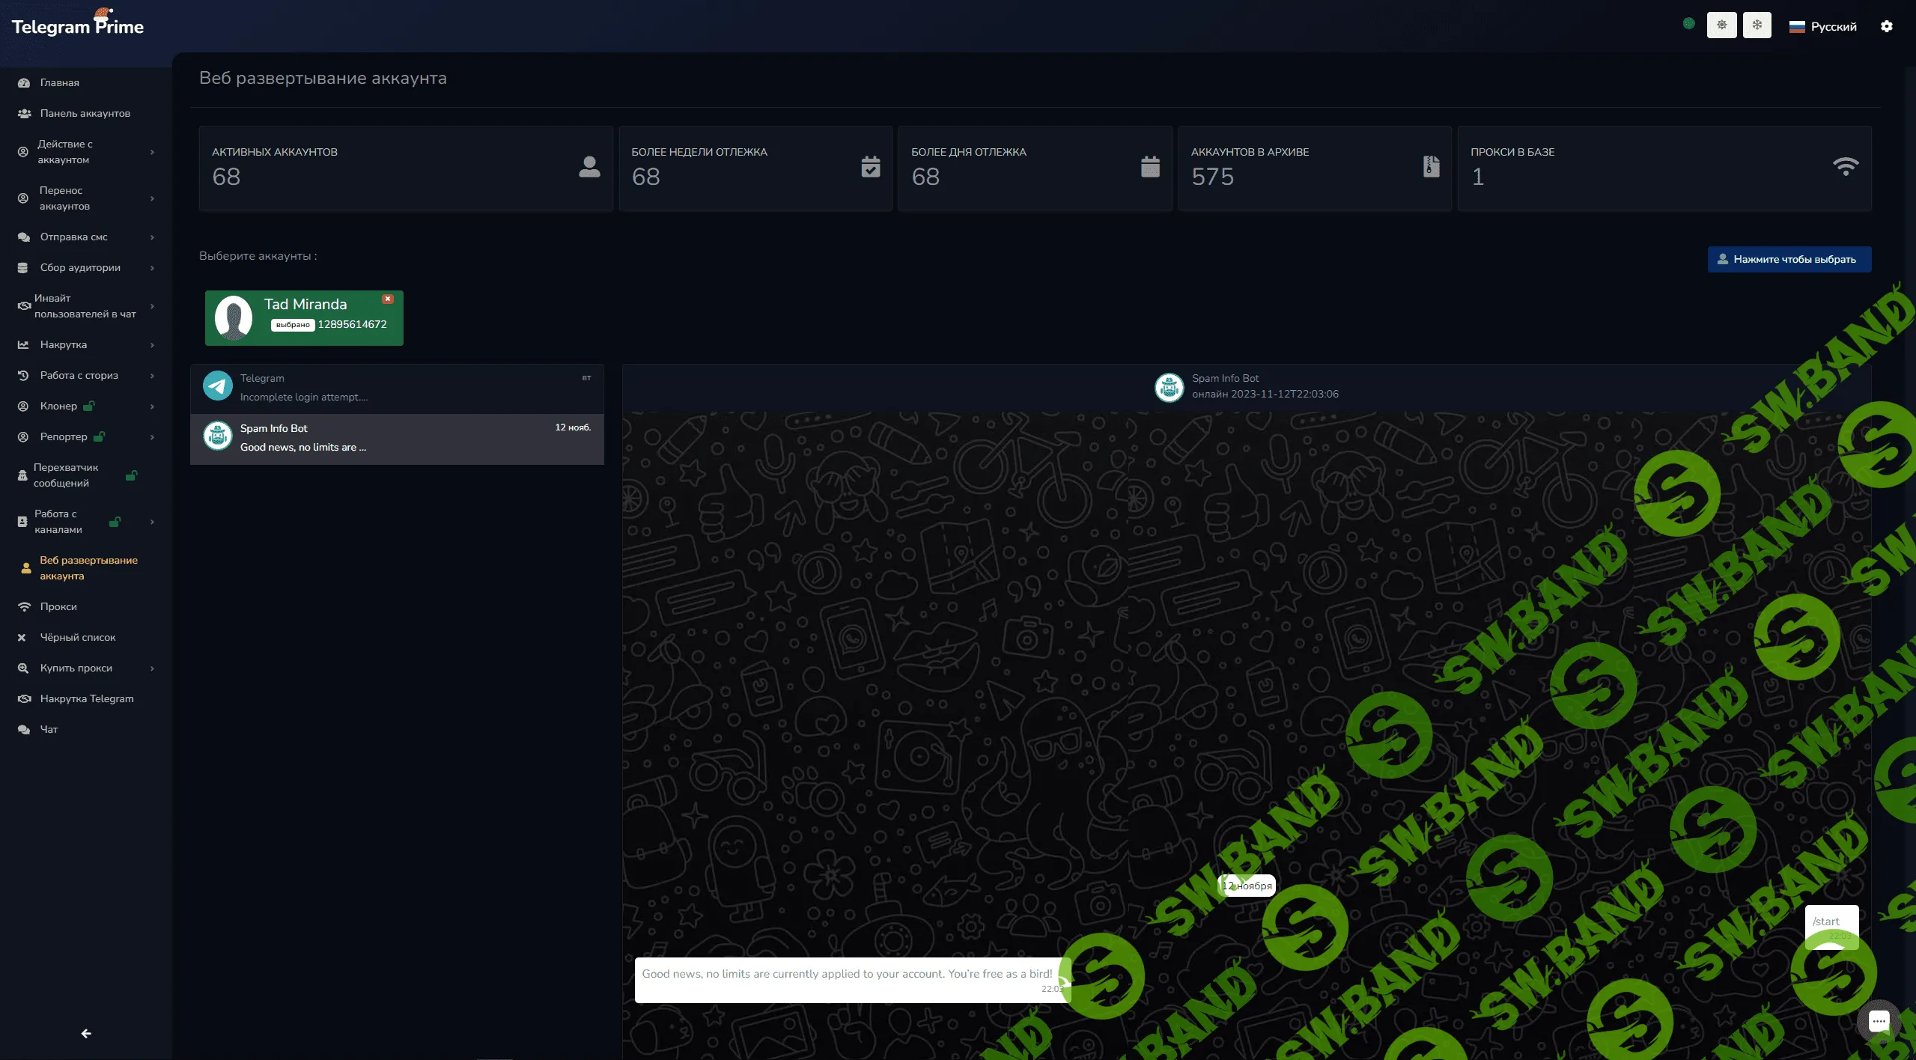Open the Telegram chat in list
This screenshot has width=1916, height=1060.
point(397,388)
